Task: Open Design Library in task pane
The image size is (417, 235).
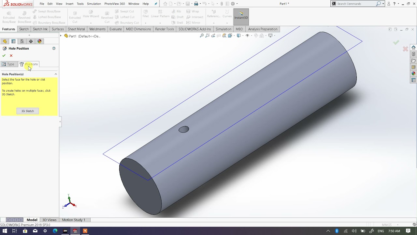Action: point(413,54)
